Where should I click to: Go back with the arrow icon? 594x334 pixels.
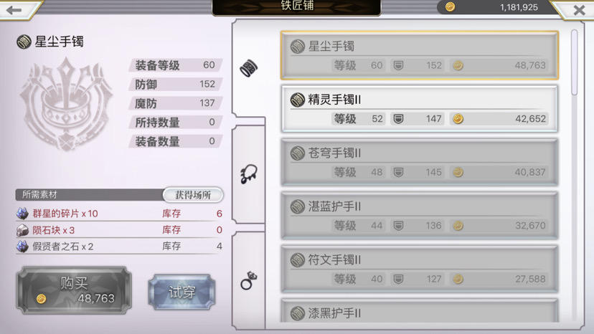point(14,10)
